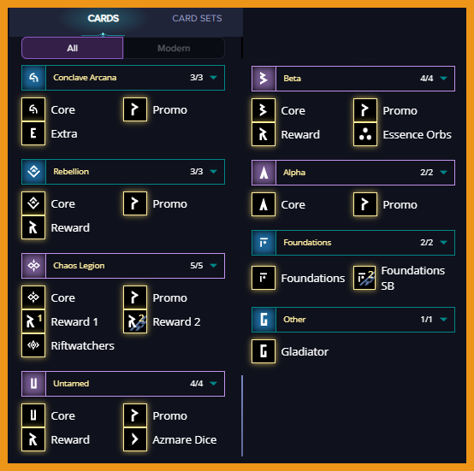Click the Gladiator icon under Other
The width and height of the screenshot is (474, 471).
click(x=264, y=351)
